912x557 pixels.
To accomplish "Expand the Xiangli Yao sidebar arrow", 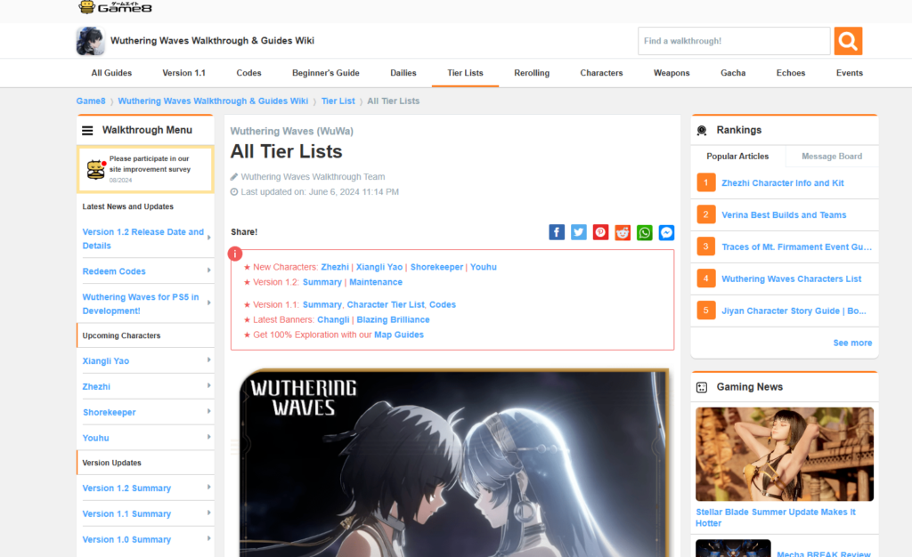I will 208,360.
